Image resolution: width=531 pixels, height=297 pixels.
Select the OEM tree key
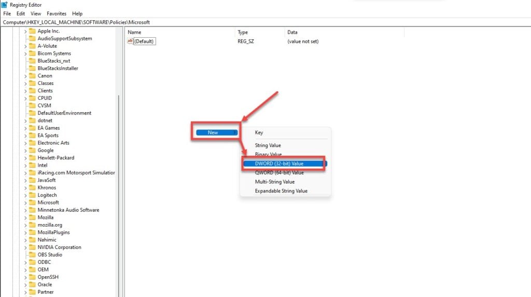pyautogui.click(x=43, y=270)
